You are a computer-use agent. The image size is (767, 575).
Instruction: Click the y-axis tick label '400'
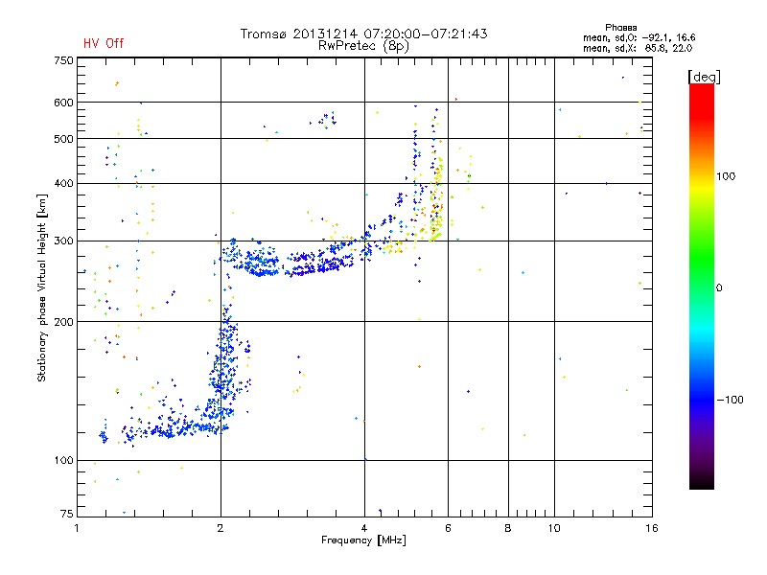point(63,184)
